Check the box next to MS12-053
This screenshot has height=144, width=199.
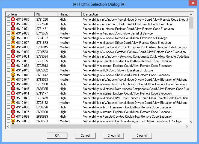click(x=8, y=61)
